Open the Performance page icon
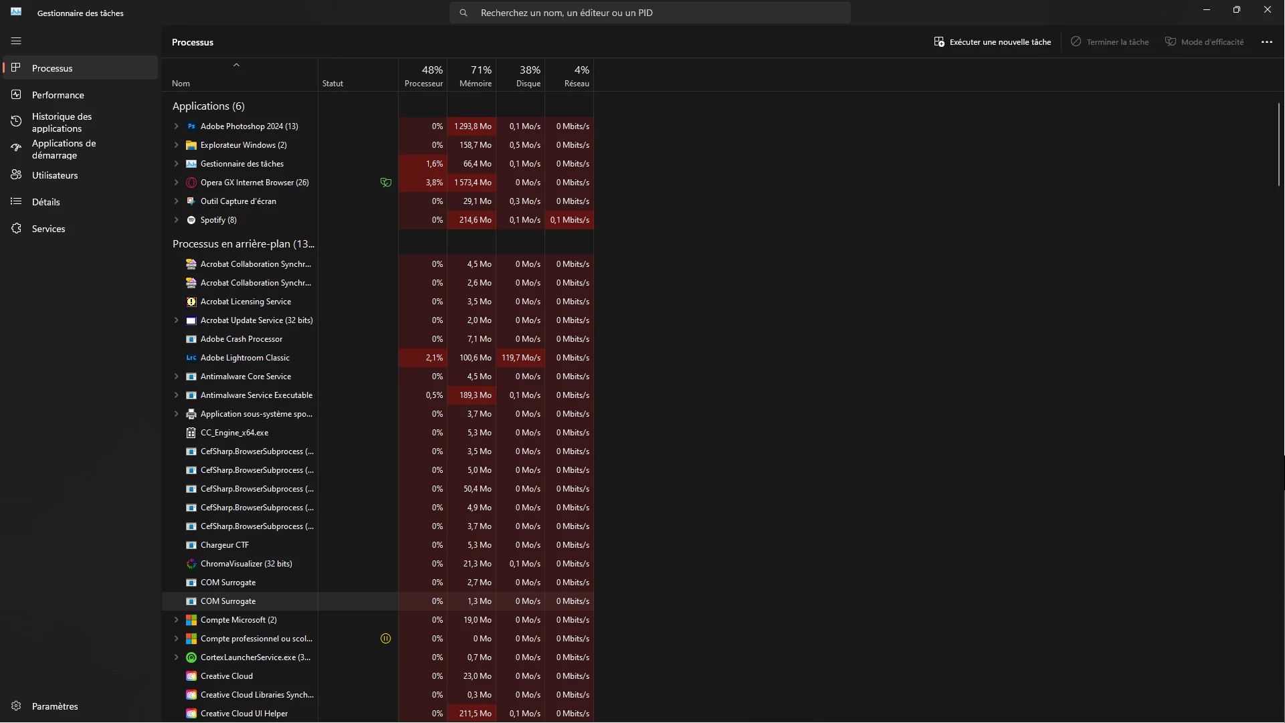Screen dimensions: 1285x723 point(16,95)
